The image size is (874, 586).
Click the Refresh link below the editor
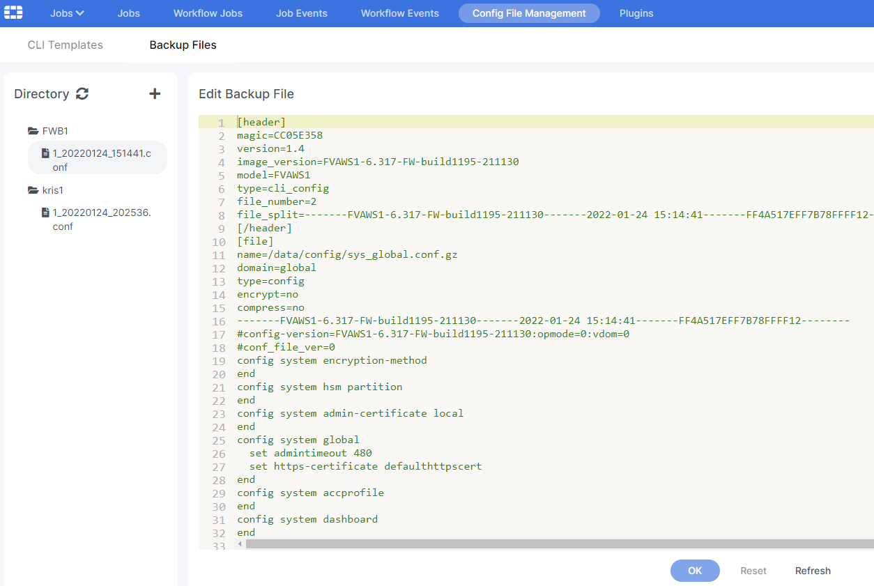point(813,570)
